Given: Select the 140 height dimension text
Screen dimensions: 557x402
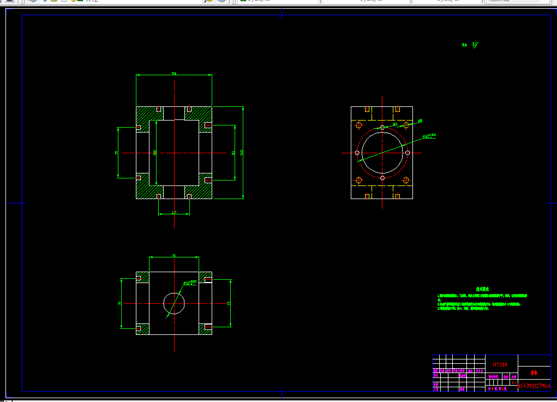Looking at the screenshot, I should tap(242, 152).
